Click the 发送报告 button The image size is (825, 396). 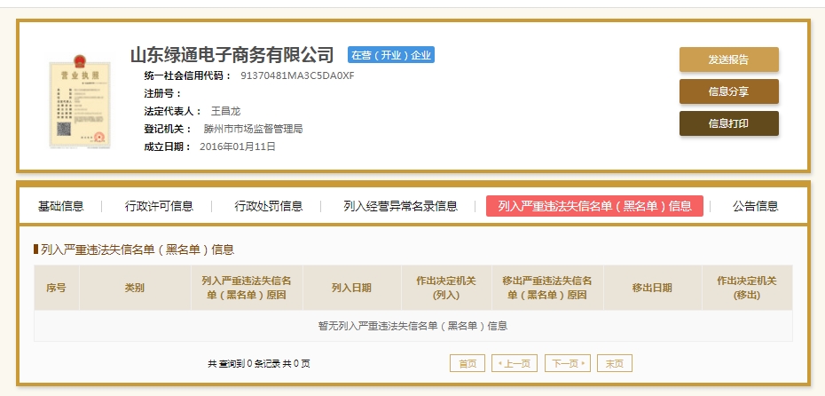click(728, 59)
